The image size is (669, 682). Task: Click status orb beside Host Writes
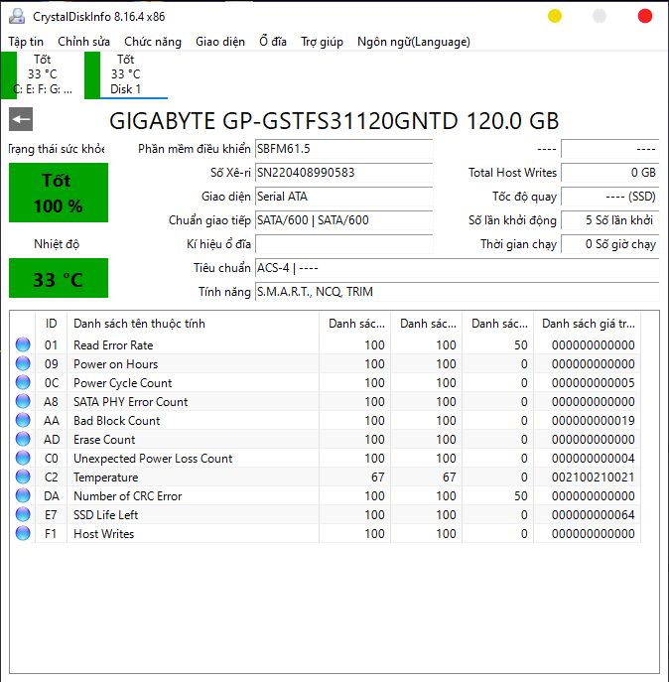pyautogui.click(x=23, y=534)
